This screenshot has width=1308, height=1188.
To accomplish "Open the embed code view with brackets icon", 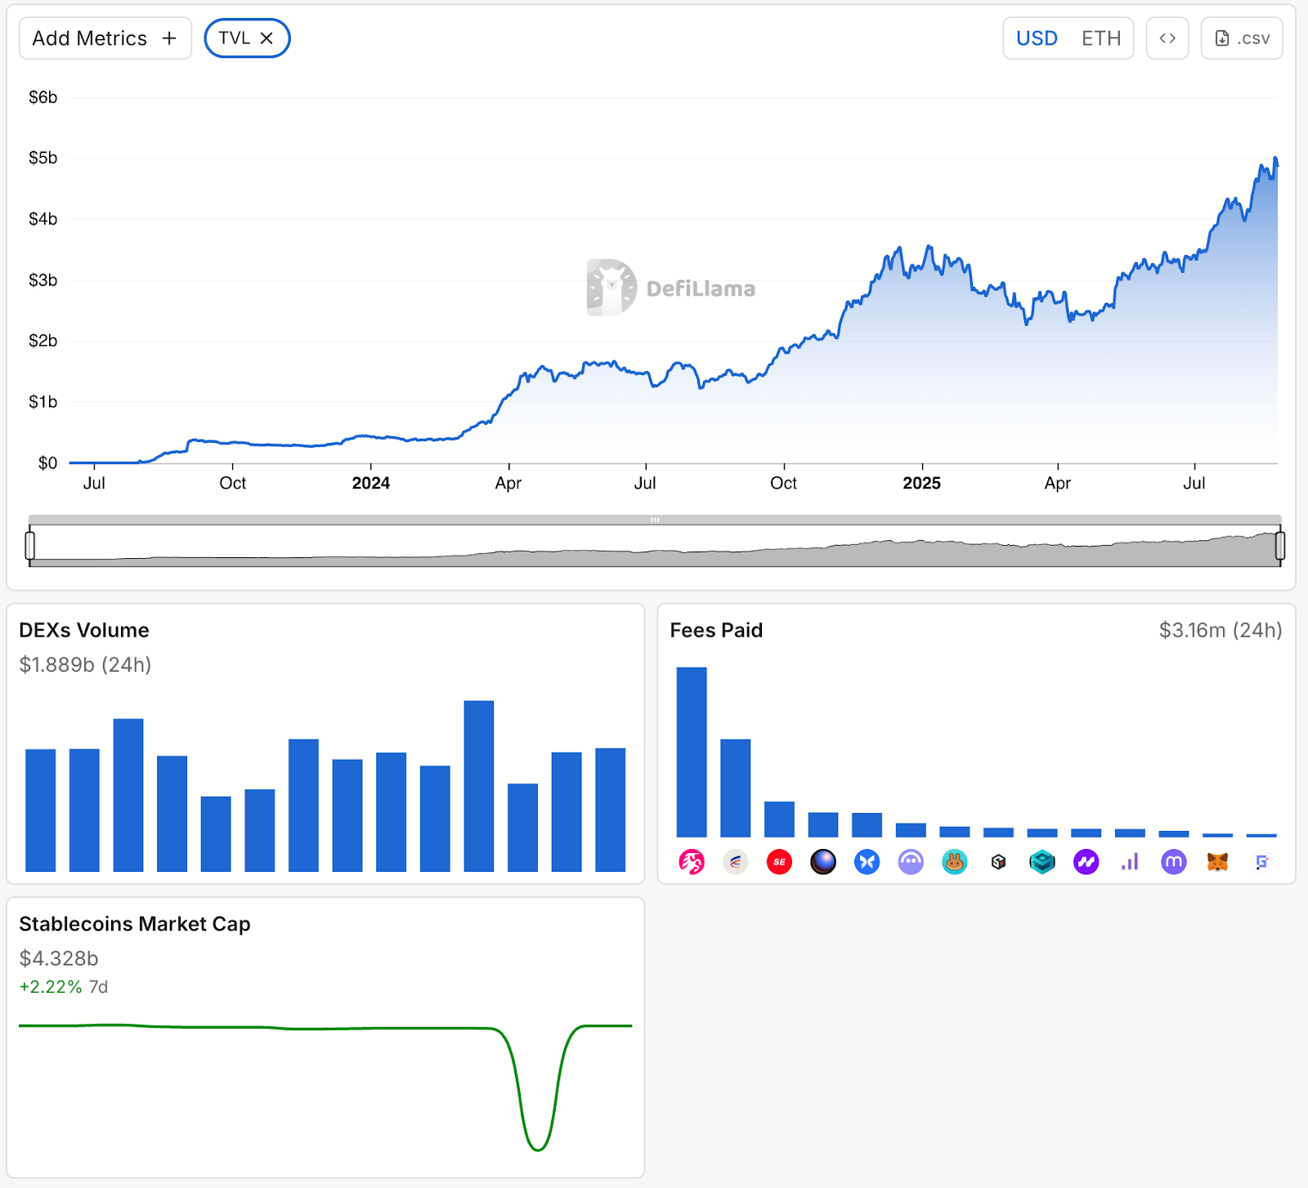I will click(1167, 38).
